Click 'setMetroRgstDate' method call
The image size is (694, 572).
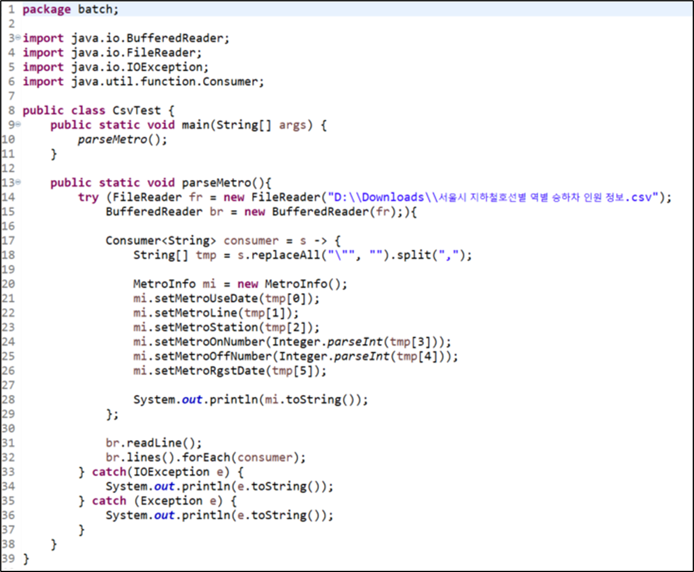(x=209, y=371)
